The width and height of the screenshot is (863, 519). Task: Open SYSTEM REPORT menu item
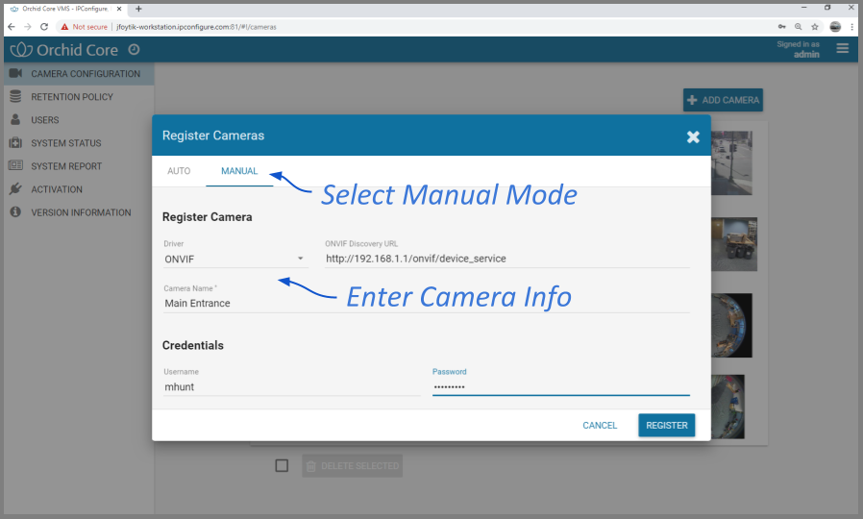pos(79,166)
